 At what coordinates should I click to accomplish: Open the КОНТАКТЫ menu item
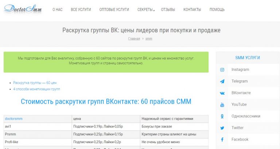point(192,9)
